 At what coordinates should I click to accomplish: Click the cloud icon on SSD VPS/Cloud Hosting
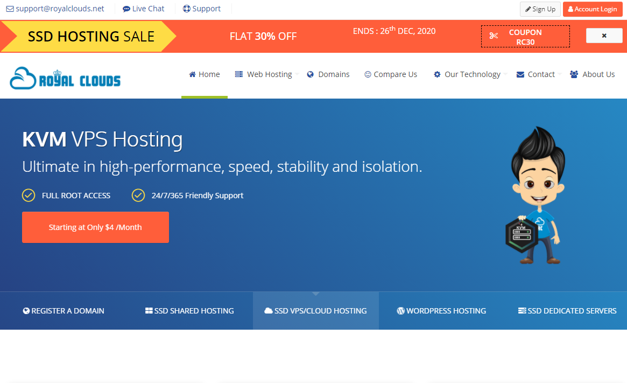tap(269, 311)
